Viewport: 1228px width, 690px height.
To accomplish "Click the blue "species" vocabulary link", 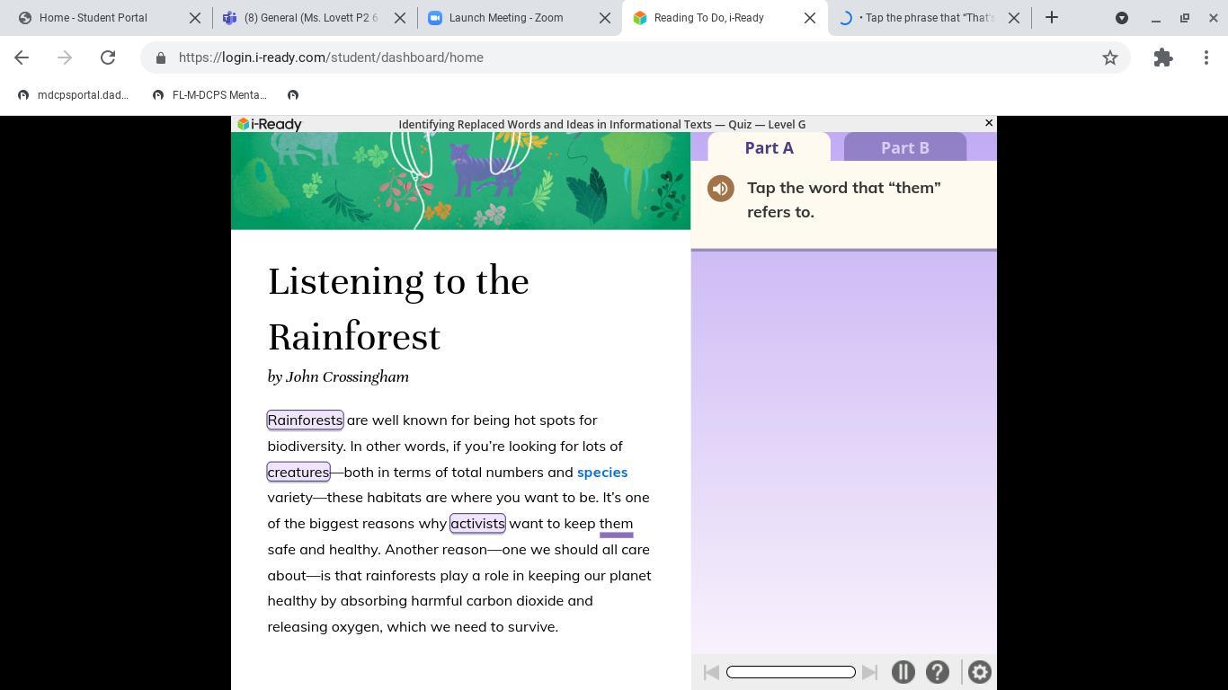I will 601,473.
